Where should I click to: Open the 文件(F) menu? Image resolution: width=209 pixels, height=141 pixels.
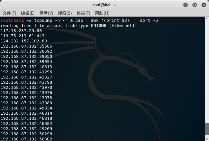(9, 13)
